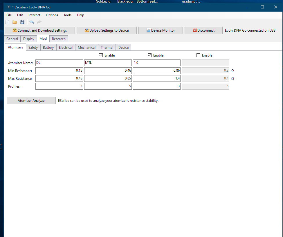The width and height of the screenshot is (283, 237).
Task: Click the Save floppy disk icon
Action: tap(22, 22)
